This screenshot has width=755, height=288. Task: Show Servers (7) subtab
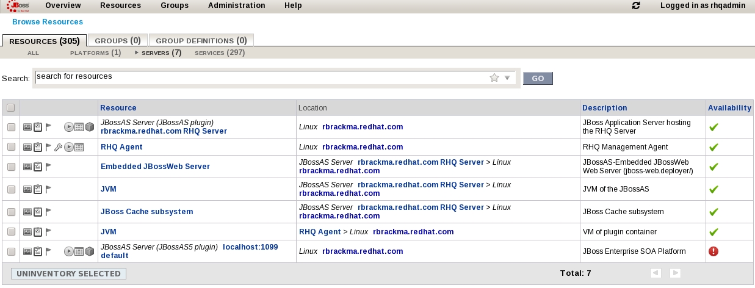pyautogui.click(x=161, y=53)
